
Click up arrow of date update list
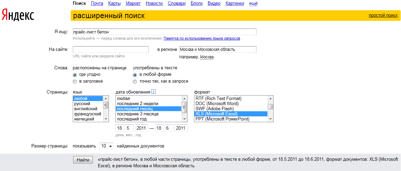(x=184, y=98)
